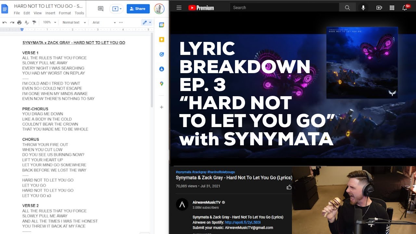Viewport: 416px width, 234px height.
Task: Open the Google account avatar in Docs
Action: pos(159,9)
